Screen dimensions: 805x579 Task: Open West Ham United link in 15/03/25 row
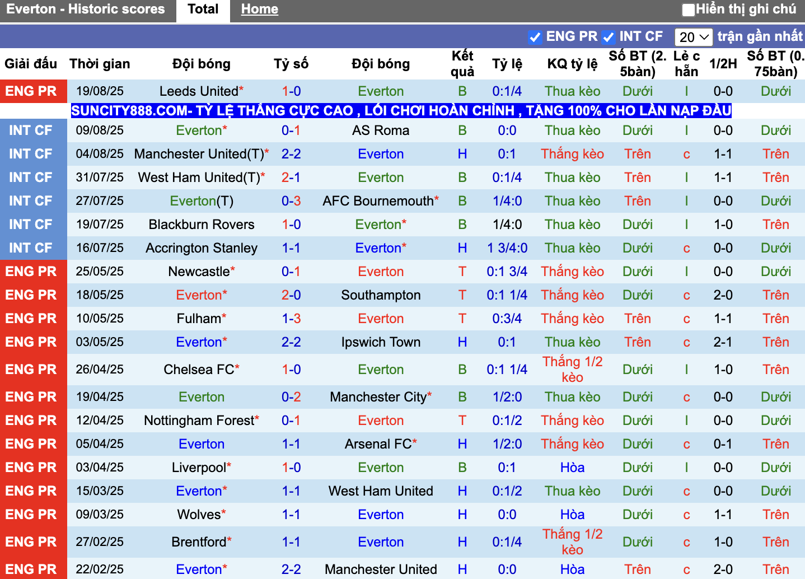[x=381, y=491]
